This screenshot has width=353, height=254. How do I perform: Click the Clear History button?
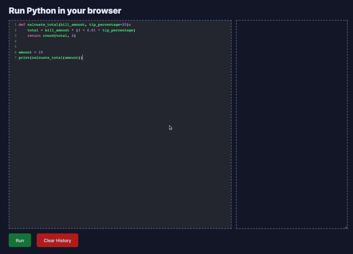click(57, 240)
